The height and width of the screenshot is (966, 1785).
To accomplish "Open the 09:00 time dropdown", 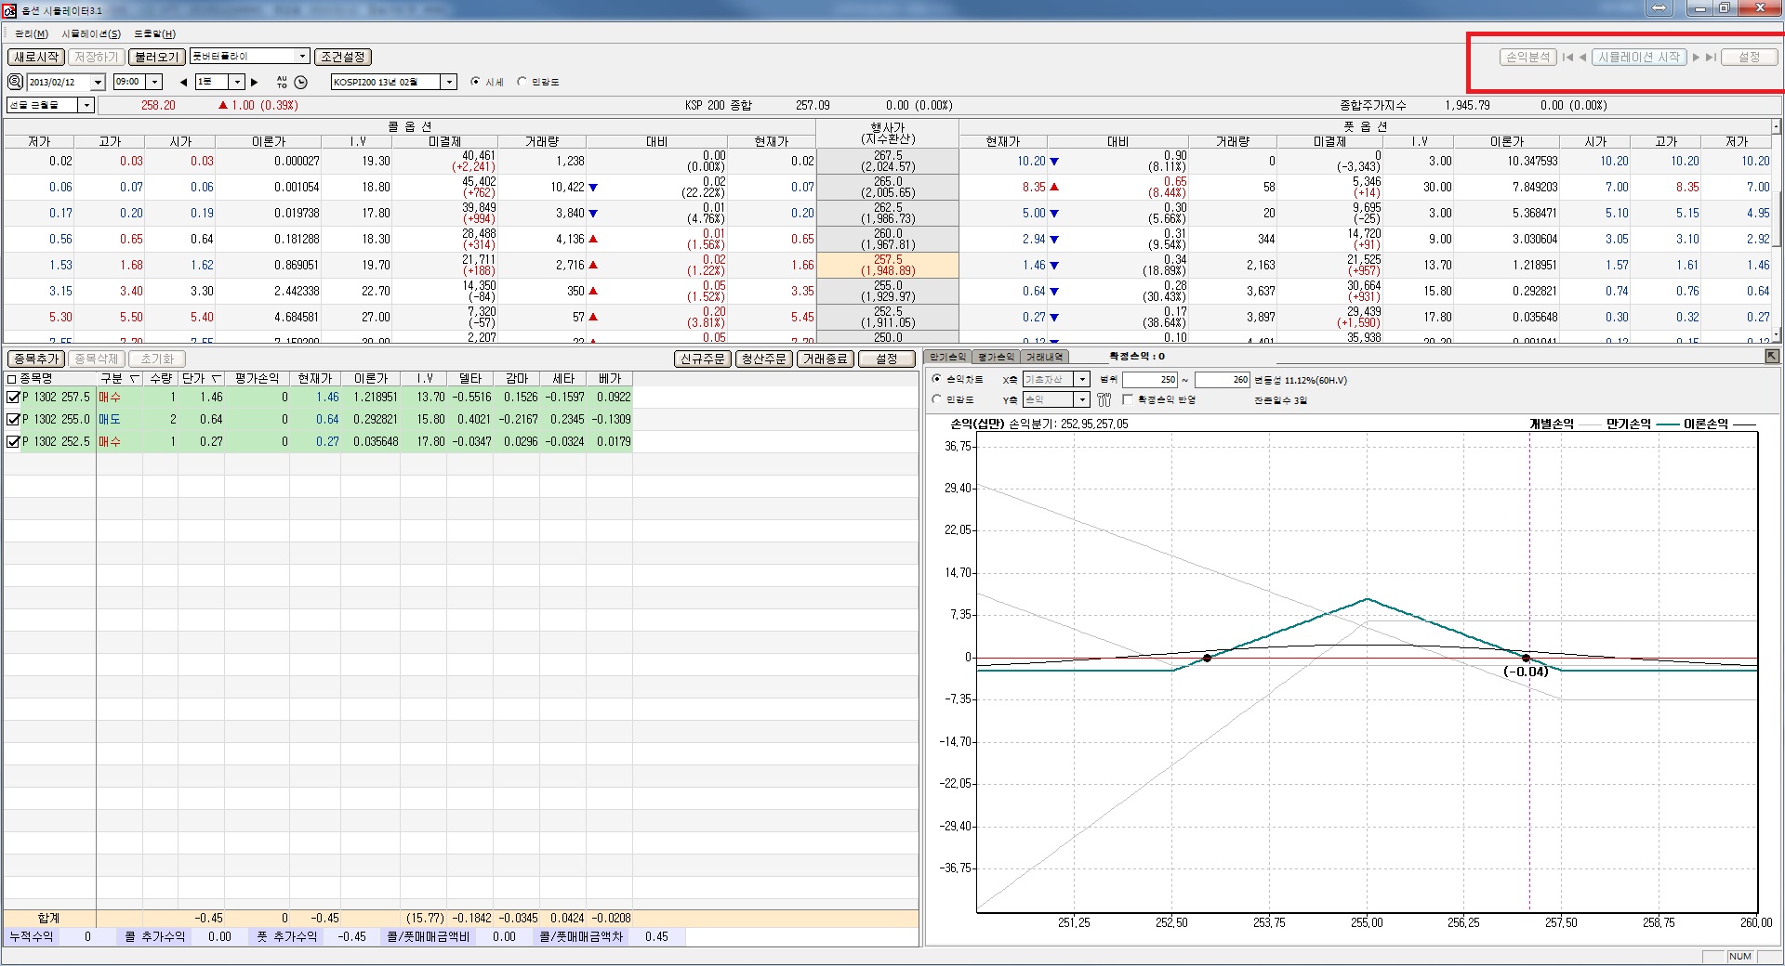I will [x=155, y=82].
